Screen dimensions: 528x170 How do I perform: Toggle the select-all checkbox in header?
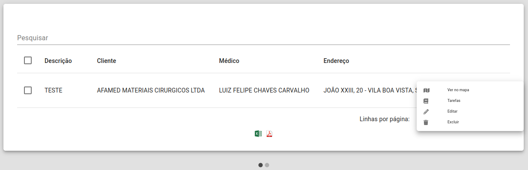coord(28,61)
